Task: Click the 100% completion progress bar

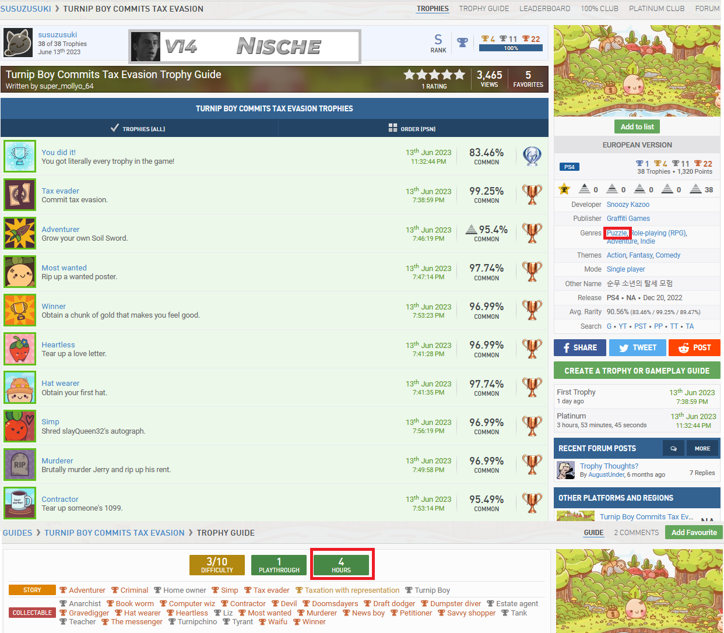Action: (x=511, y=48)
